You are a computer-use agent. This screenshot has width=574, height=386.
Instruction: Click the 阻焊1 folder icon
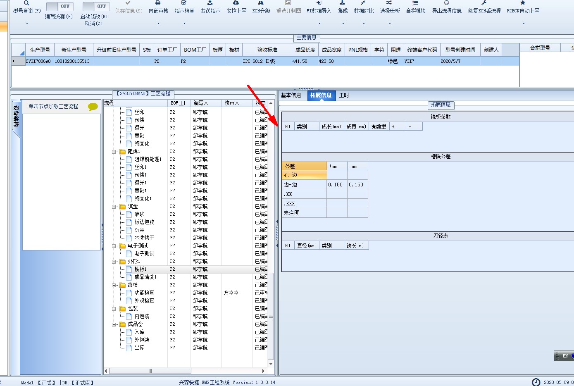click(122, 152)
